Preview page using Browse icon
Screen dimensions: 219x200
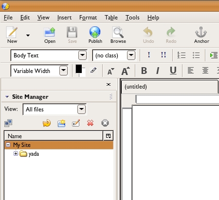pyautogui.click(x=118, y=35)
